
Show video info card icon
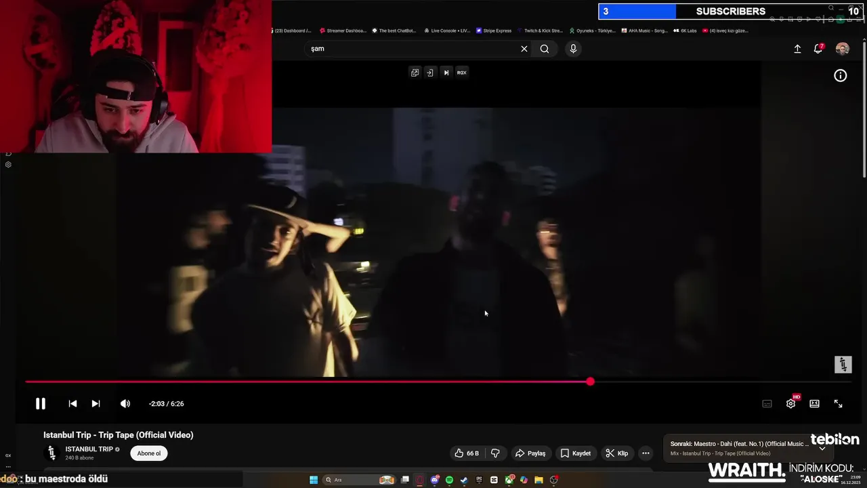point(840,76)
